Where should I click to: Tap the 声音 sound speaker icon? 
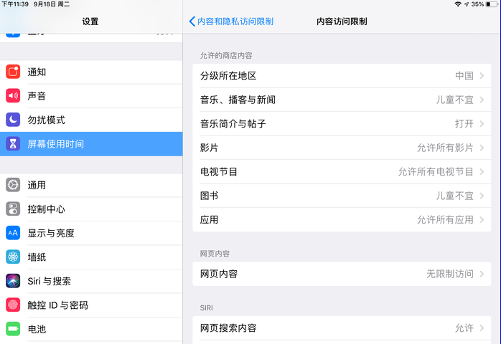(x=13, y=96)
